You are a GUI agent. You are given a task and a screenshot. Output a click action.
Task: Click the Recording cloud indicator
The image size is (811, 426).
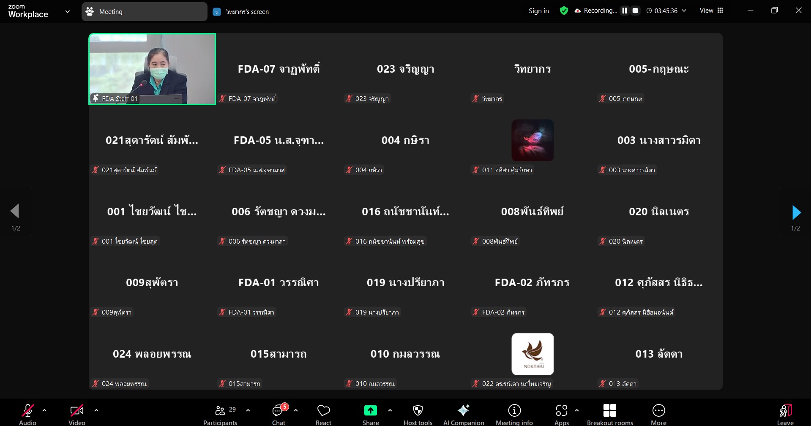point(596,11)
